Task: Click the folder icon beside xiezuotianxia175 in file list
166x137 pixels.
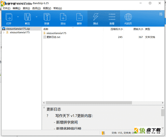Action: pyautogui.click(x=44, y=33)
